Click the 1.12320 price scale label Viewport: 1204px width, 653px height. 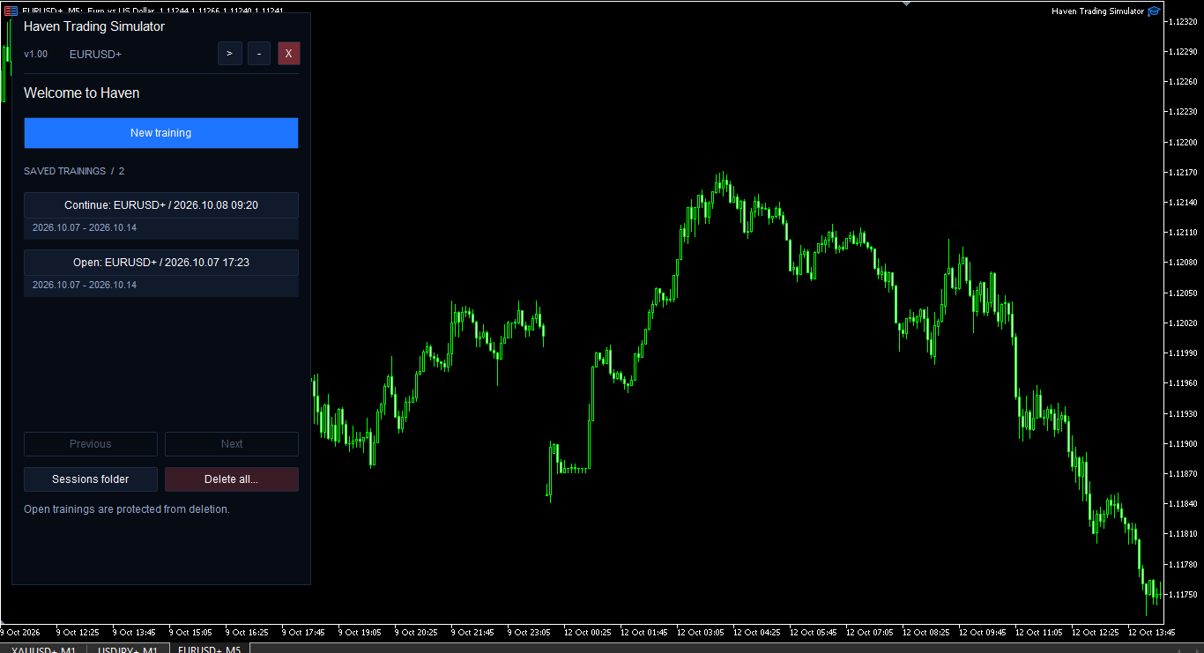pyautogui.click(x=1181, y=21)
